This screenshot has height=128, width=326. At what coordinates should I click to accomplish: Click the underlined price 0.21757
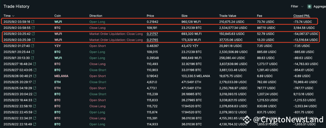pyautogui.click(x=152, y=34)
